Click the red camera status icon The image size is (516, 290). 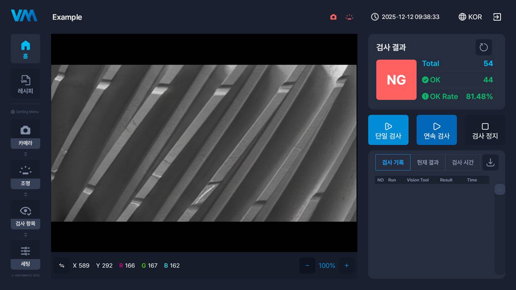[x=333, y=17]
